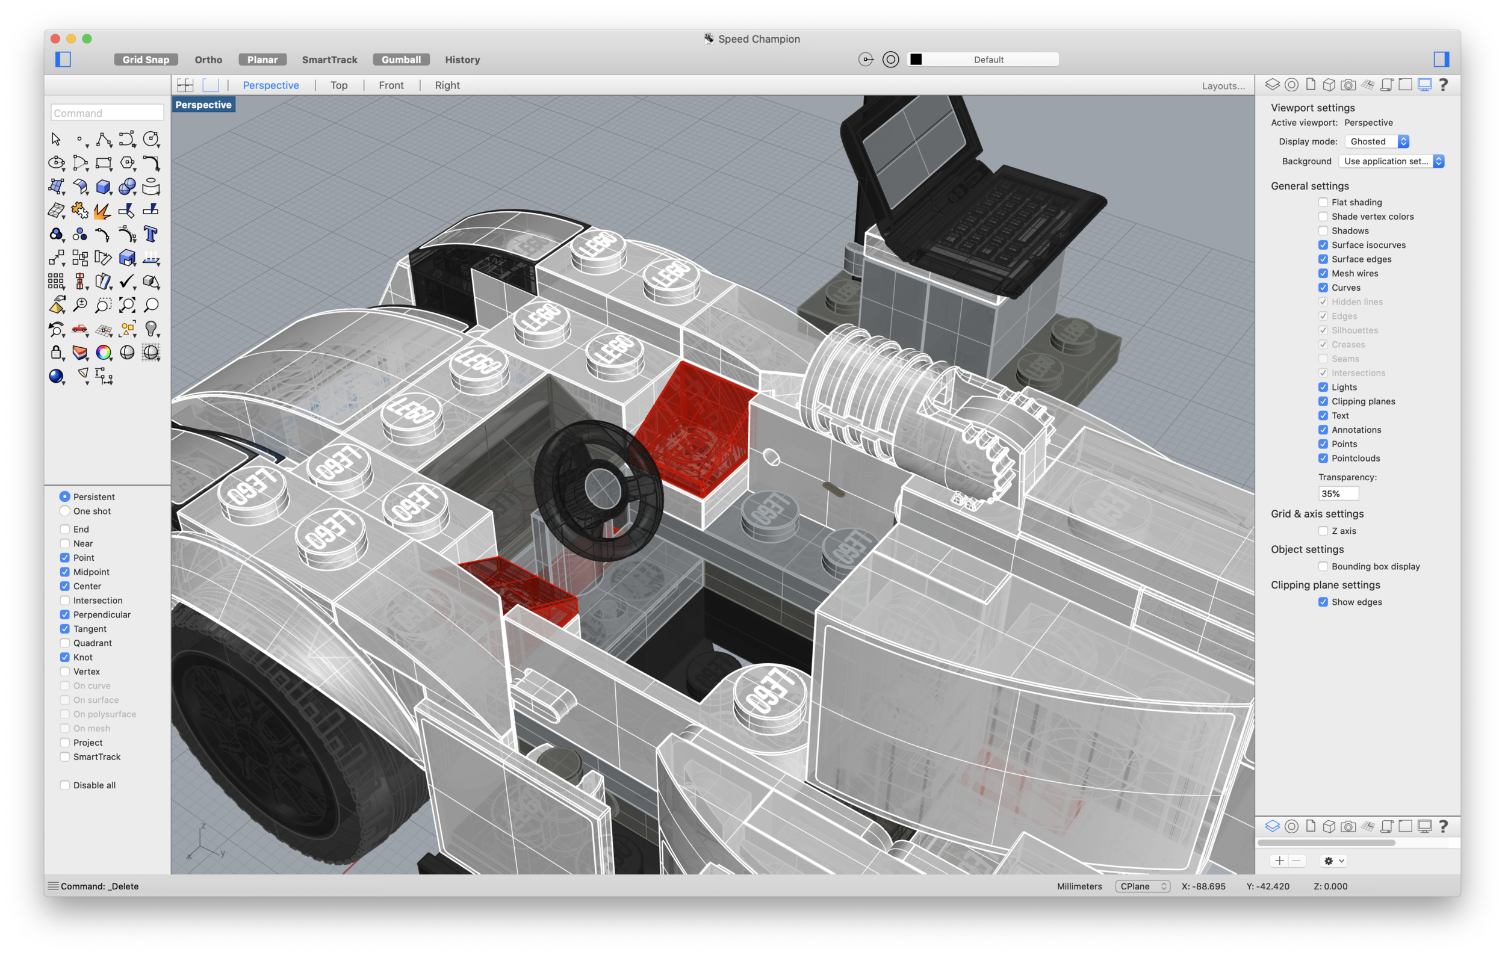Uncheck Surface isocurves
This screenshot has width=1505, height=955.
[x=1323, y=245]
